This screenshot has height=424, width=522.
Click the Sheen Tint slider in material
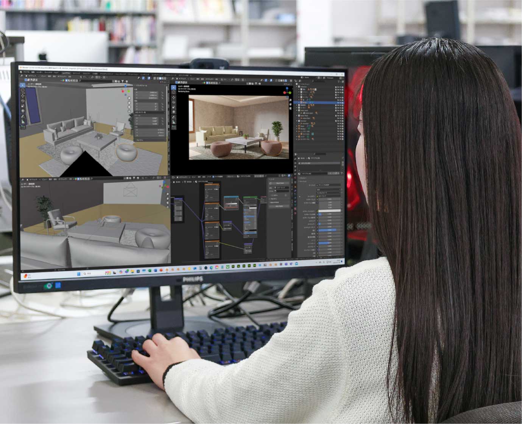[329, 243]
